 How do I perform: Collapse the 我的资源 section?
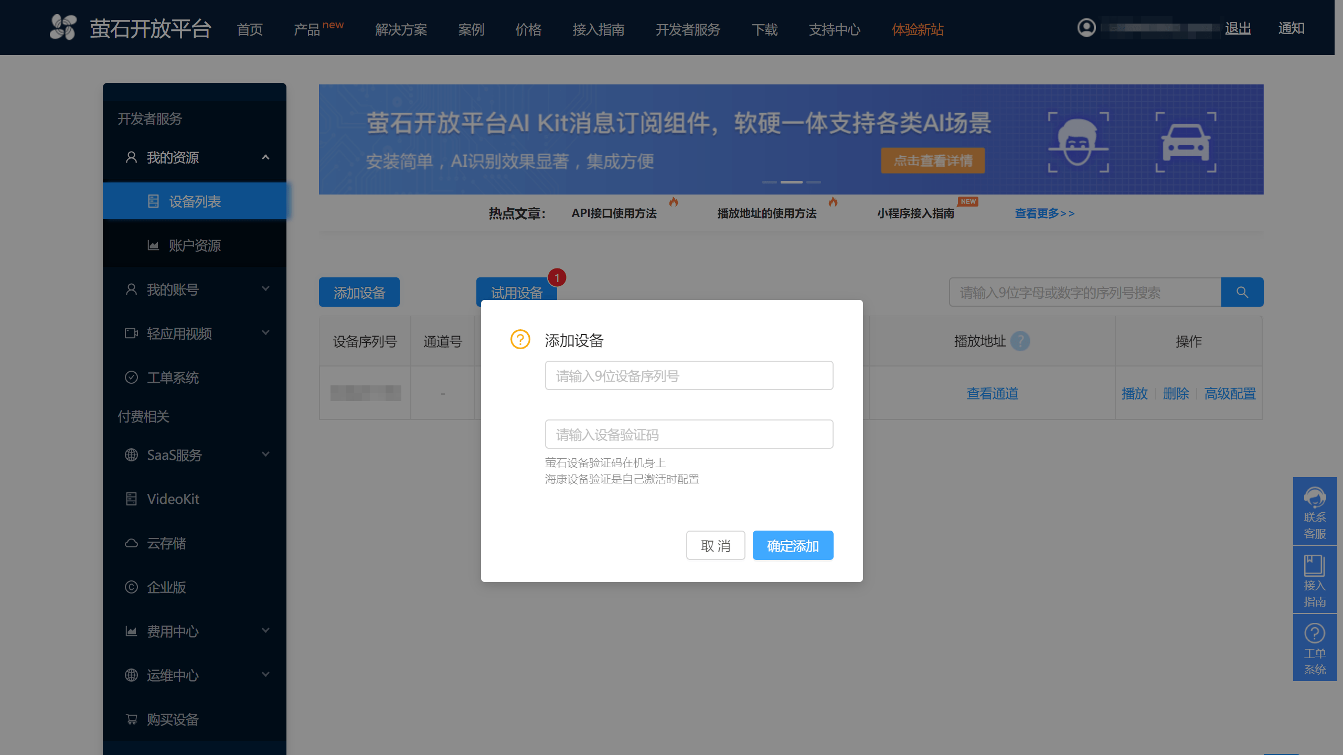coord(265,157)
